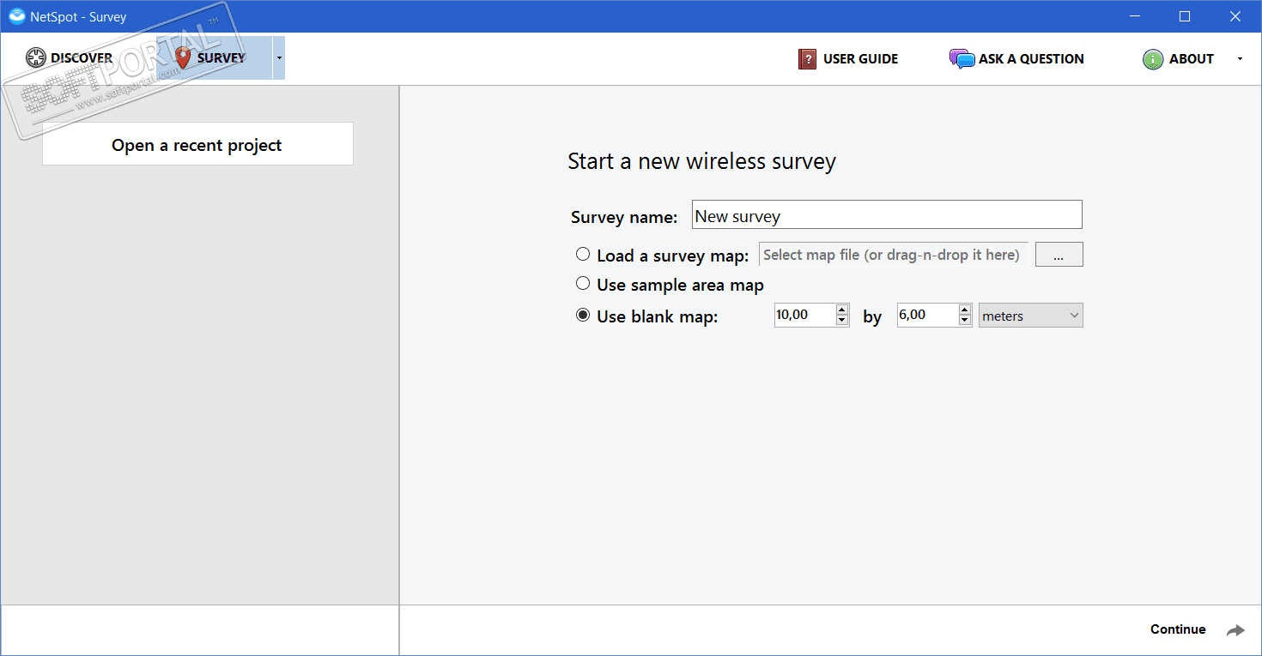Increase blank map height with up arrow

(x=966, y=310)
